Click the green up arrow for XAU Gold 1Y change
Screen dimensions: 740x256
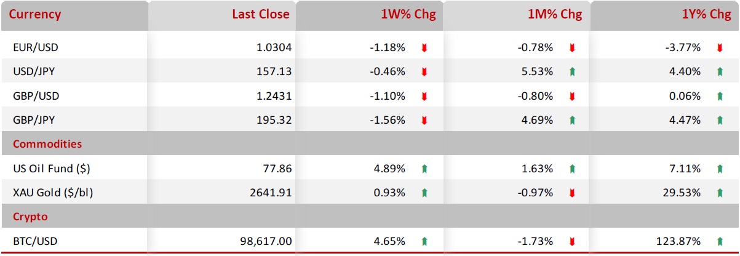tap(719, 193)
